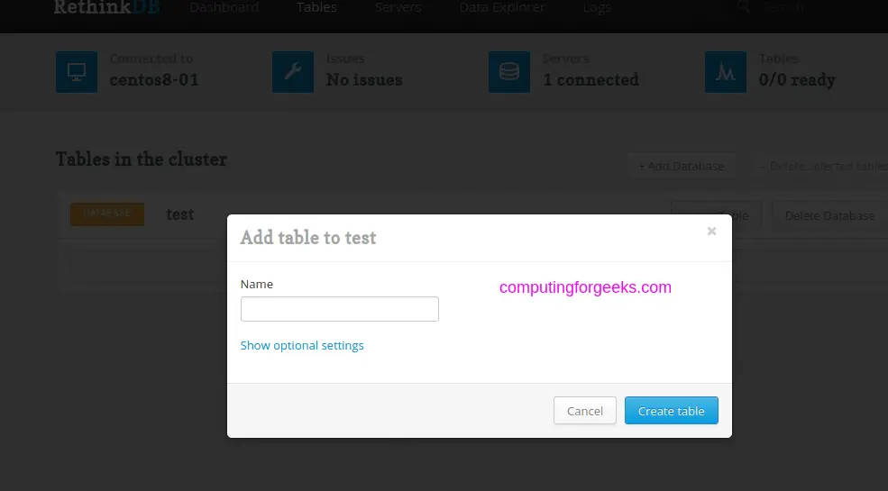Click the search magnifier icon in navbar

[743, 7]
